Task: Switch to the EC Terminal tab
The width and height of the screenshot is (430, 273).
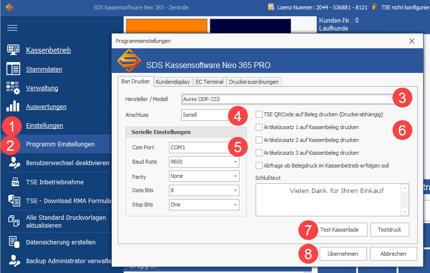Action: click(x=209, y=82)
